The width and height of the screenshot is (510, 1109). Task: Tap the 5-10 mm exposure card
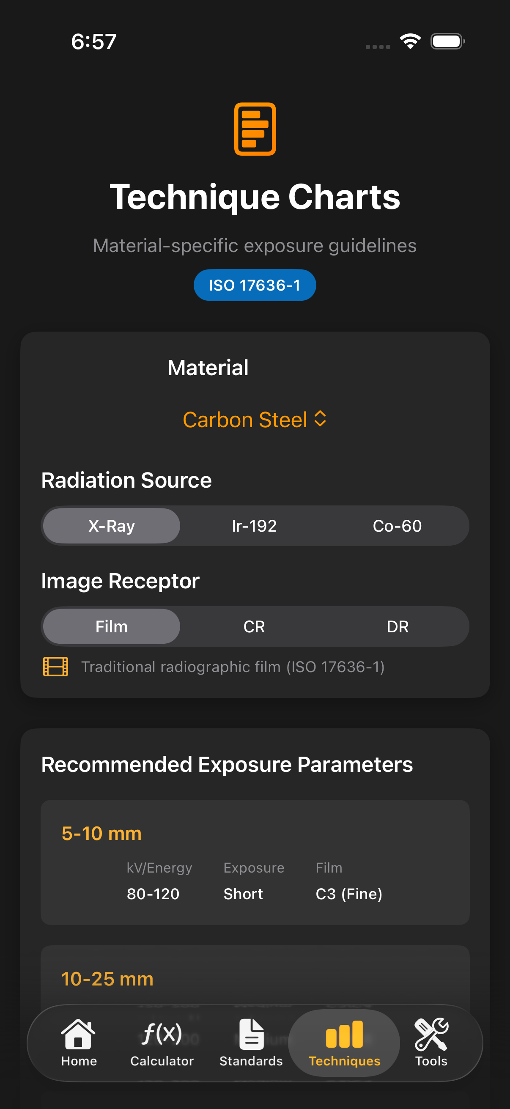tap(255, 862)
